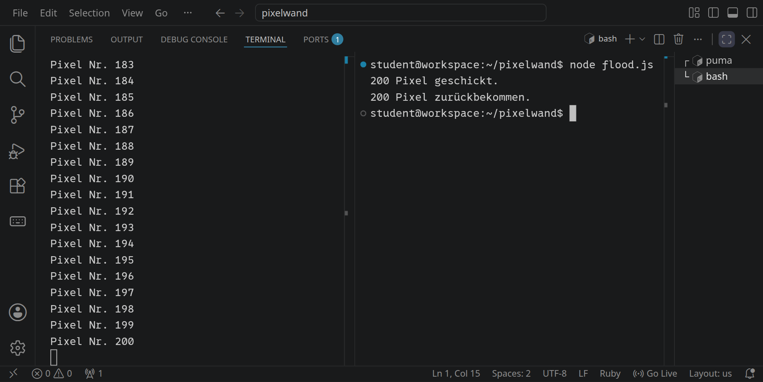This screenshot has height=382, width=763.
Task: Open the Accounts menu
Action: pos(18,313)
